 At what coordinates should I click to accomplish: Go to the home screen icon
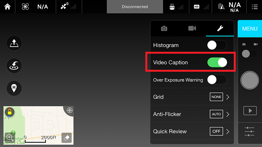[x=7, y=7]
